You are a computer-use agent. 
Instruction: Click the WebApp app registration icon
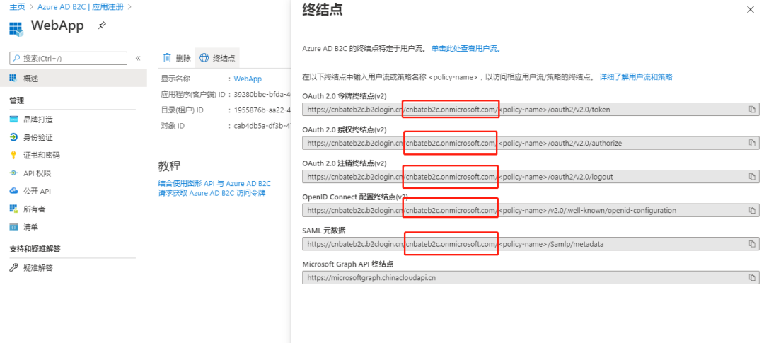pos(16,29)
